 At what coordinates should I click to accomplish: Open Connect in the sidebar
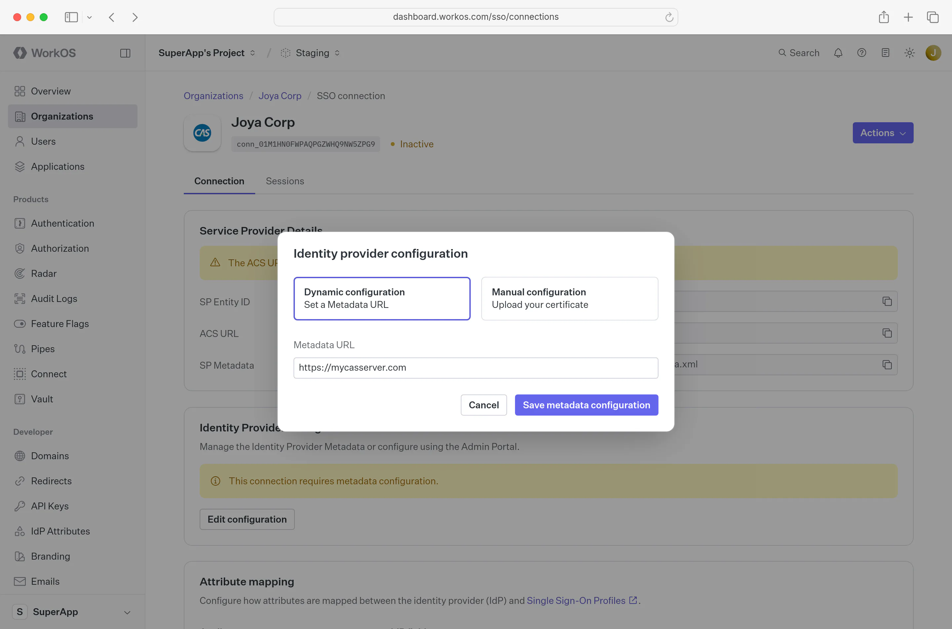click(73, 374)
